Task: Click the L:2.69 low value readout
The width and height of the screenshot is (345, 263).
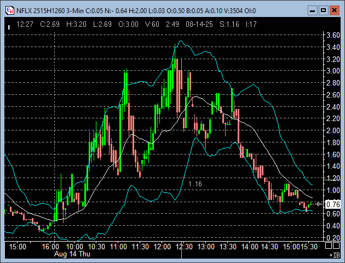Action: tap(102, 24)
